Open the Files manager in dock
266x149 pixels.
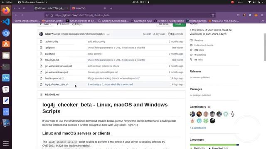click(x=6, y=55)
